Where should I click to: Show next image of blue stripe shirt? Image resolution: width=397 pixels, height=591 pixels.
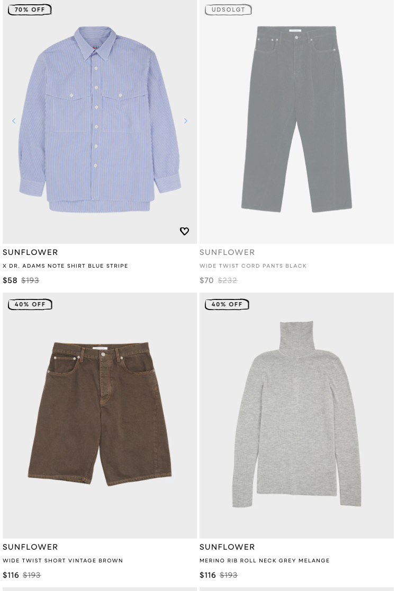[x=185, y=121]
